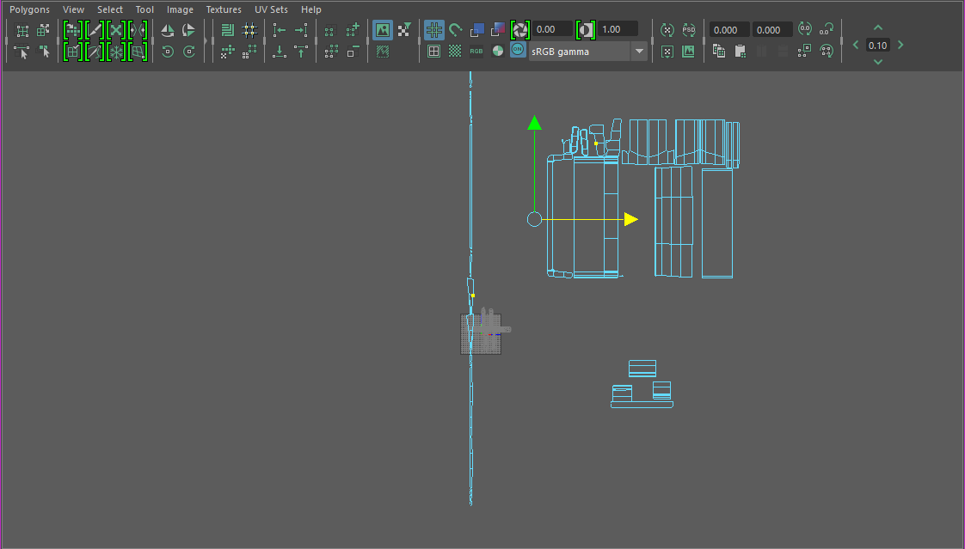965x549 pixels.
Task: Click the up chevron above 0.10
Action: point(877,28)
